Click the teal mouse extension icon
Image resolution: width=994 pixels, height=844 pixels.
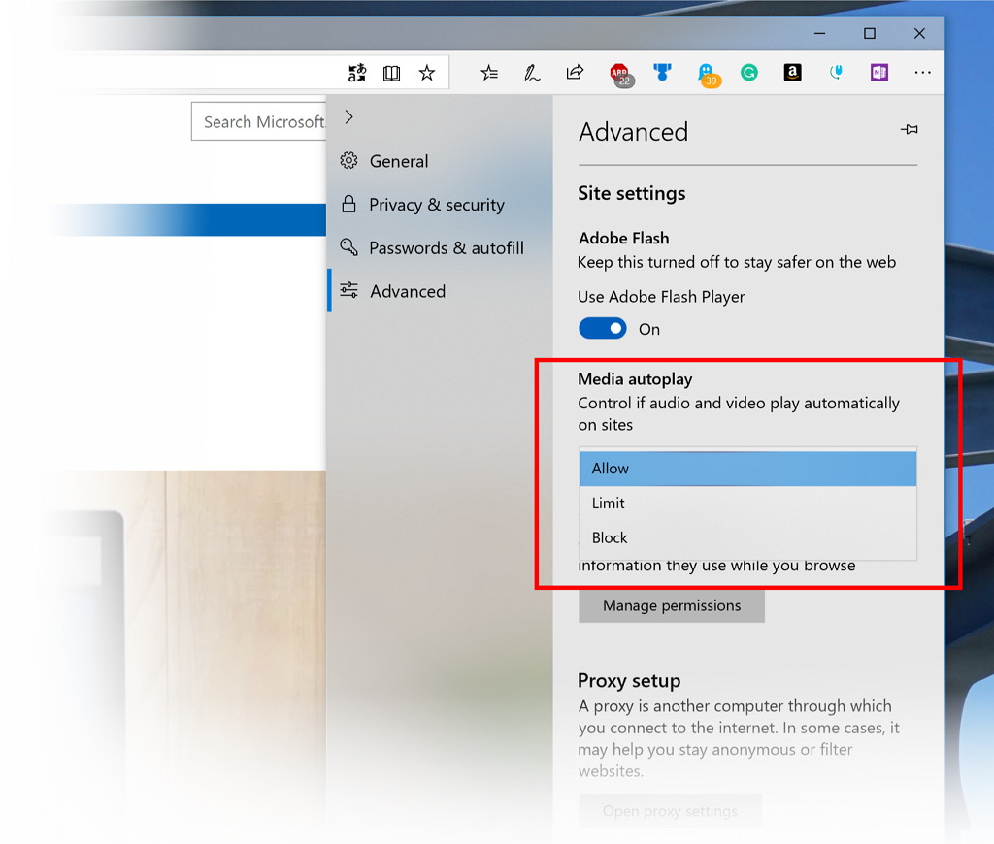coord(836,72)
